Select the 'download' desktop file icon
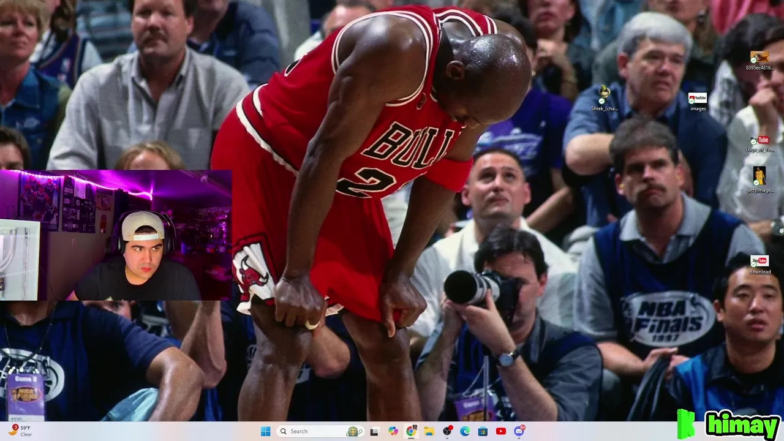 coord(759,265)
